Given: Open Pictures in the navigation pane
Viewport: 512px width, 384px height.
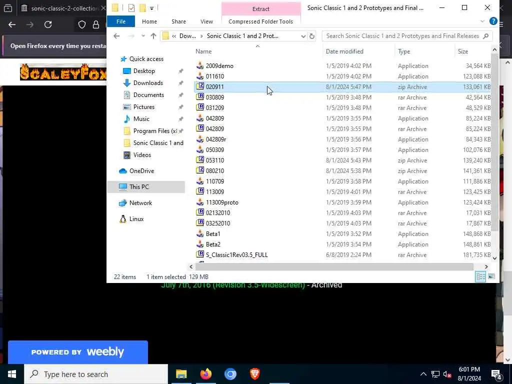Looking at the screenshot, I should click(143, 107).
